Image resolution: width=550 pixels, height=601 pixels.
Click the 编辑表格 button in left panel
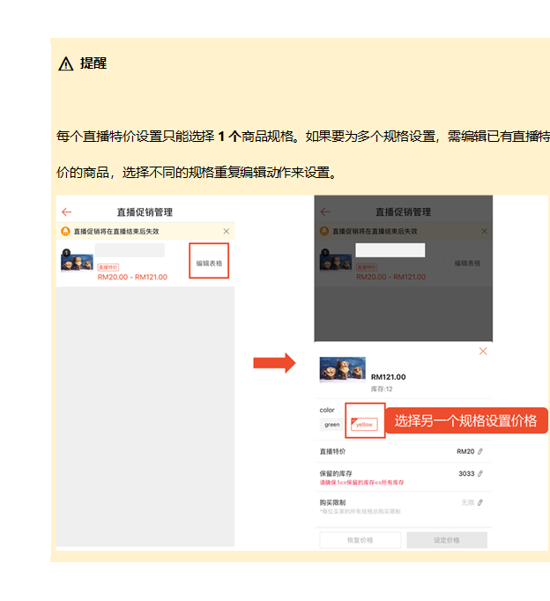(x=209, y=263)
